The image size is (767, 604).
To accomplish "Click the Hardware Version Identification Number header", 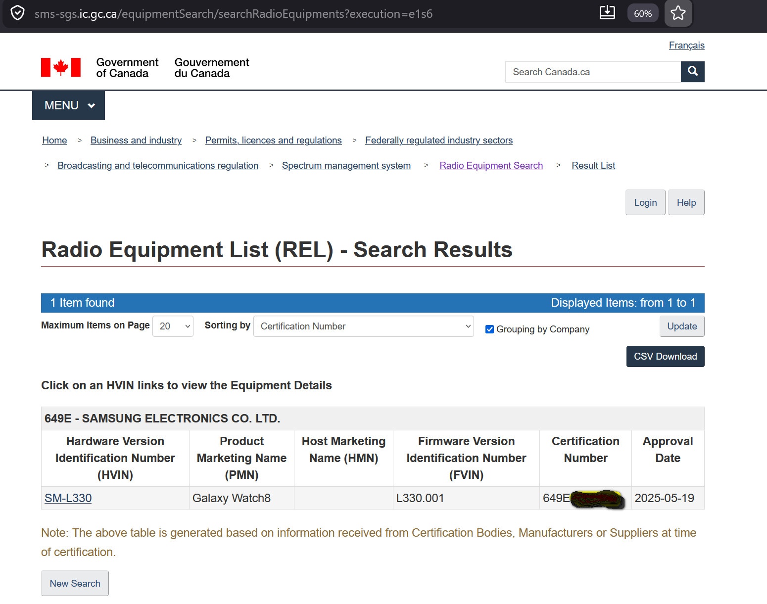I will pyautogui.click(x=115, y=458).
